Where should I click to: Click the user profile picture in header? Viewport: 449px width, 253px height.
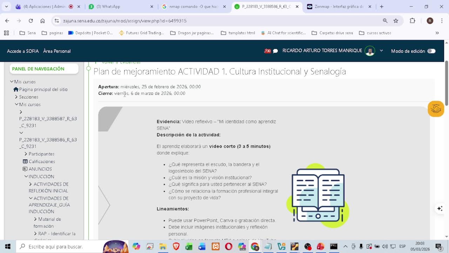(x=370, y=51)
